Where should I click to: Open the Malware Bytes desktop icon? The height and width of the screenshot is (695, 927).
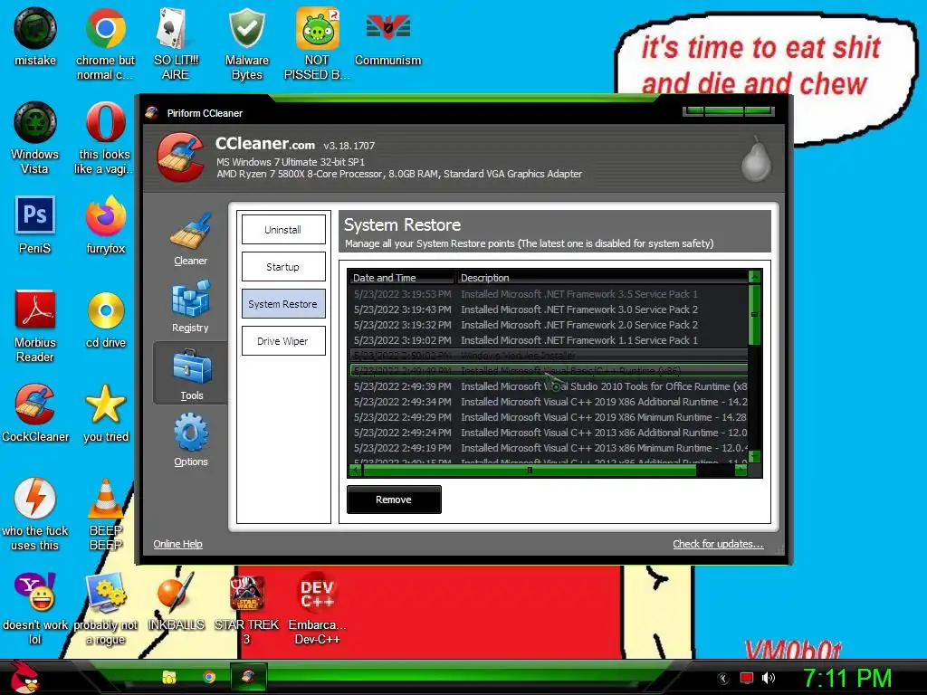click(x=246, y=43)
